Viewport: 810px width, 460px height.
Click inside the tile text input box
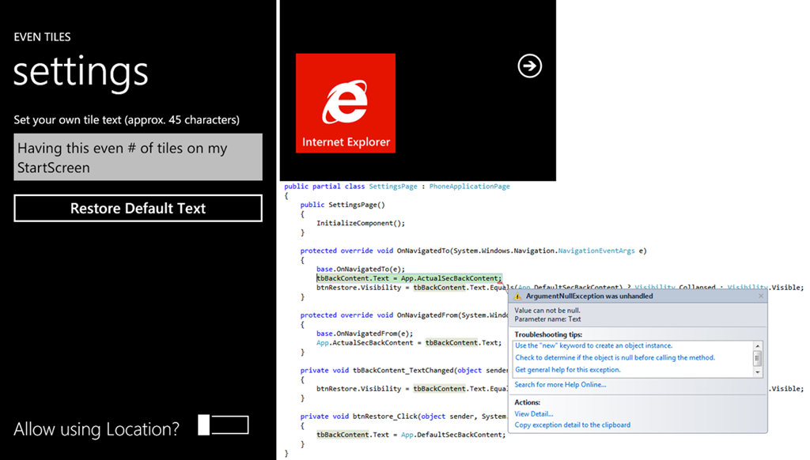[138, 157]
